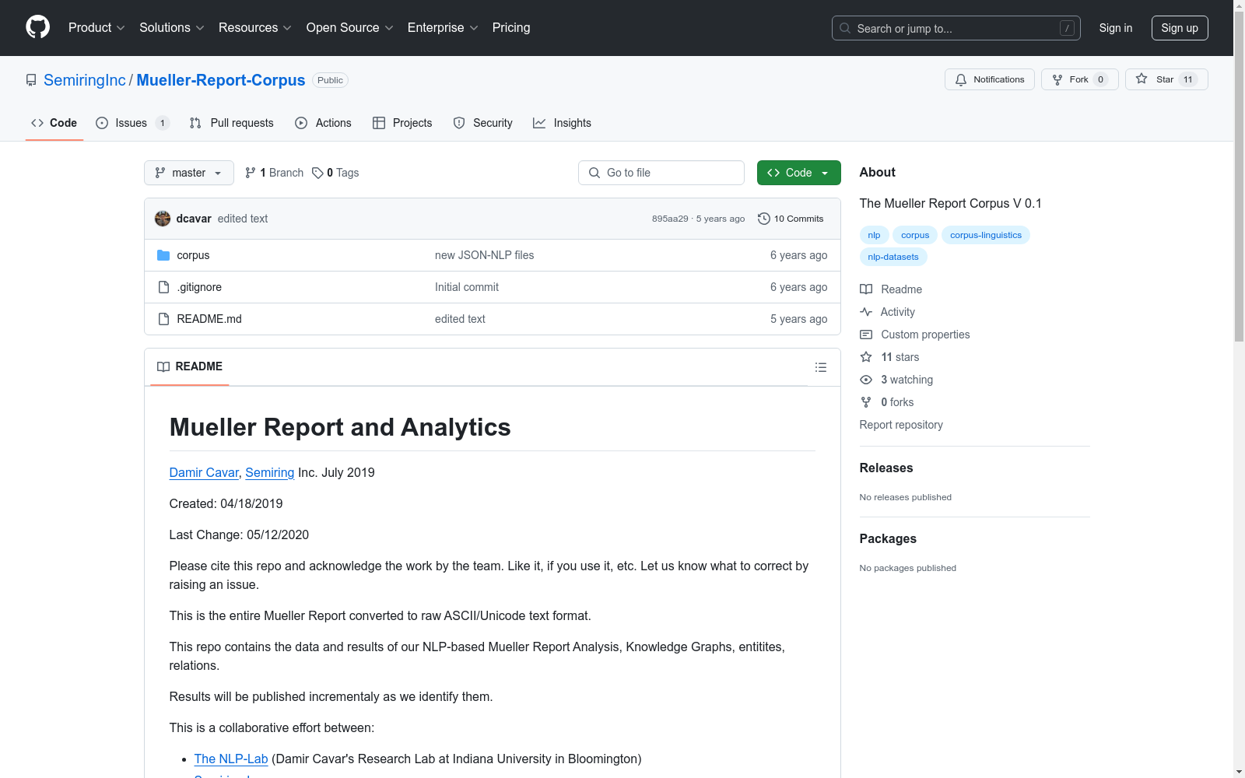This screenshot has height=778, width=1245.
Task: Open the Packages heading link
Action: 888,538
